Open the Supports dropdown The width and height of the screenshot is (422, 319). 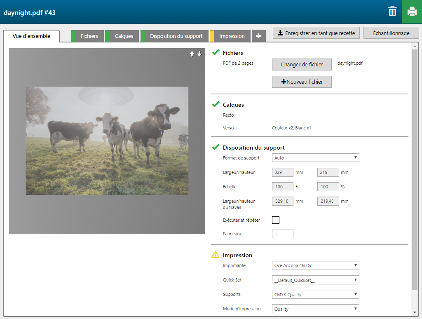coord(315,295)
